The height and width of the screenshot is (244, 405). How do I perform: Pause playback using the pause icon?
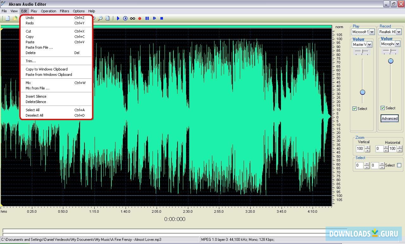147,18
